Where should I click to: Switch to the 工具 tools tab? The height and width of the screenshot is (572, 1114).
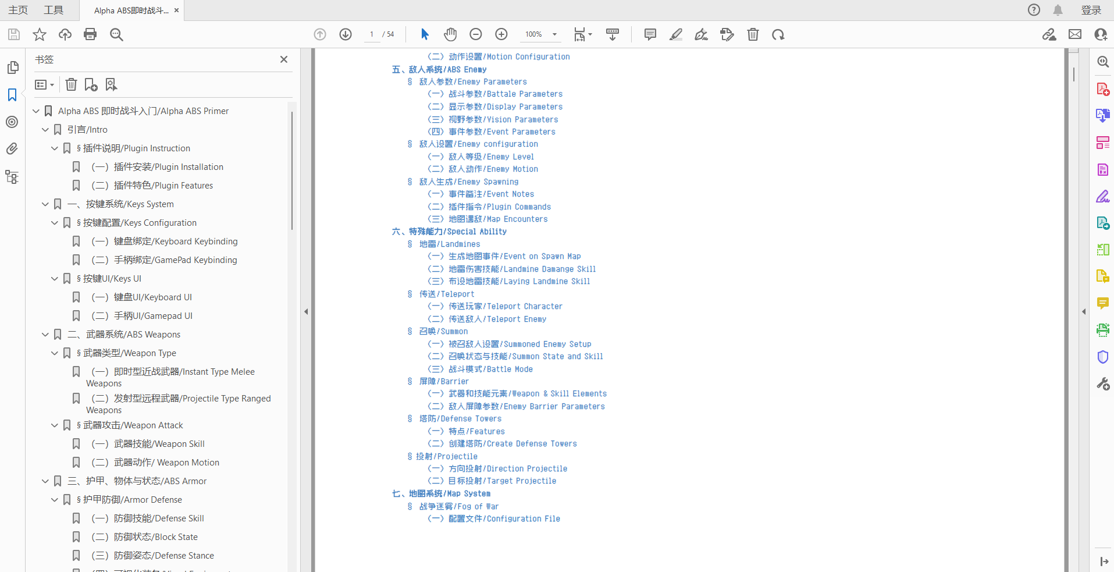(54, 10)
